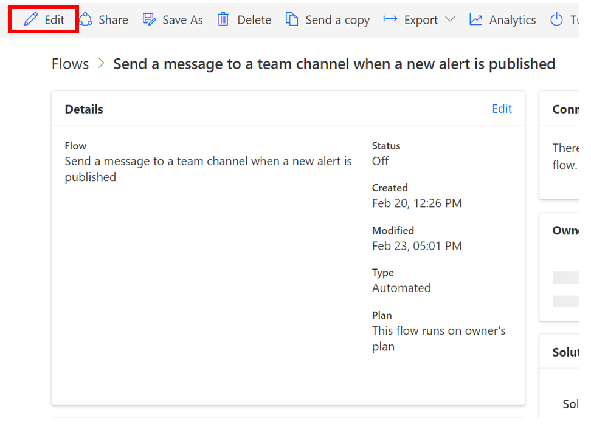Expand the Export dropdown chevron
The width and height of the screenshot is (591, 430).
tap(450, 19)
